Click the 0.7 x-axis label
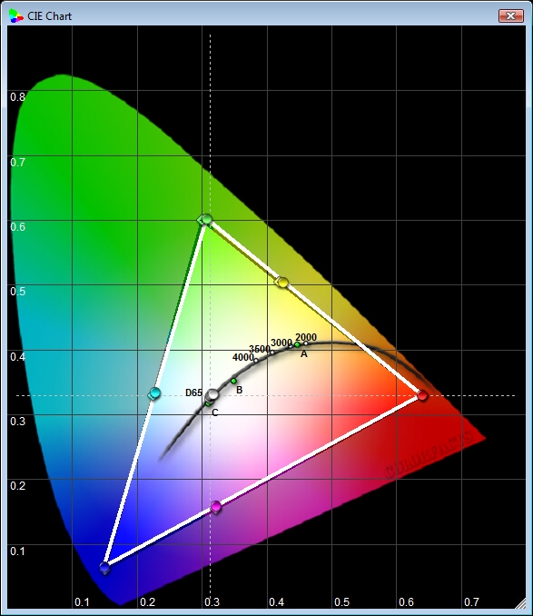This screenshot has height=616, width=533. click(471, 602)
